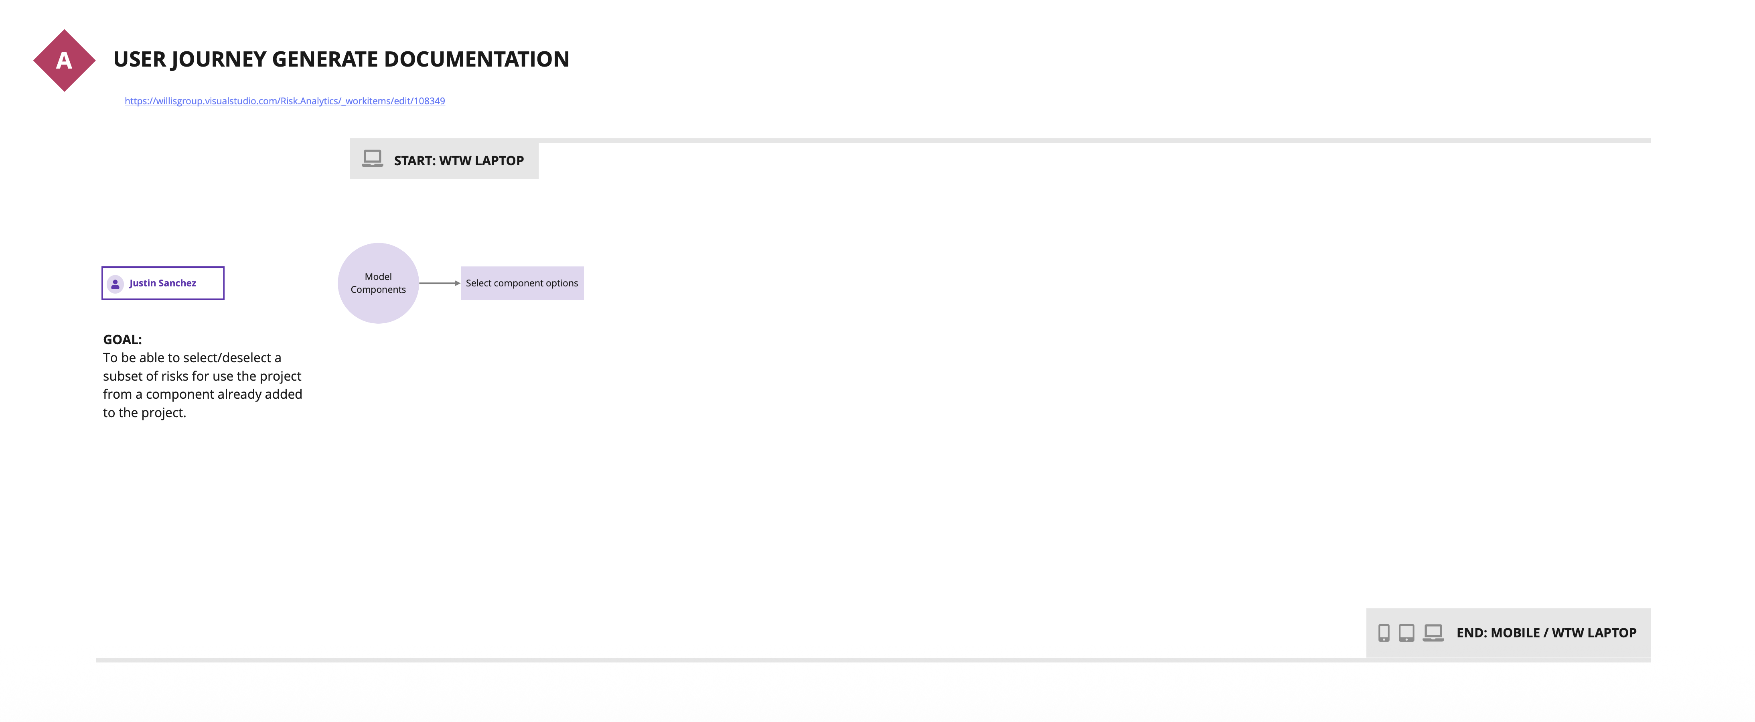Click the arrow connector after Model Components
This screenshot has height=722, width=1755.
pyautogui.click(x=440, y=283)
